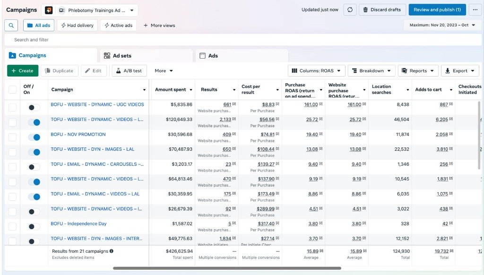484x275 pixels.
Task: Click the orange account logo icon
Action: pos(49,10)
